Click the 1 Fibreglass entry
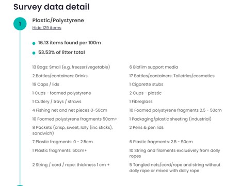241x186 pixels. click(x=141, y=102)
